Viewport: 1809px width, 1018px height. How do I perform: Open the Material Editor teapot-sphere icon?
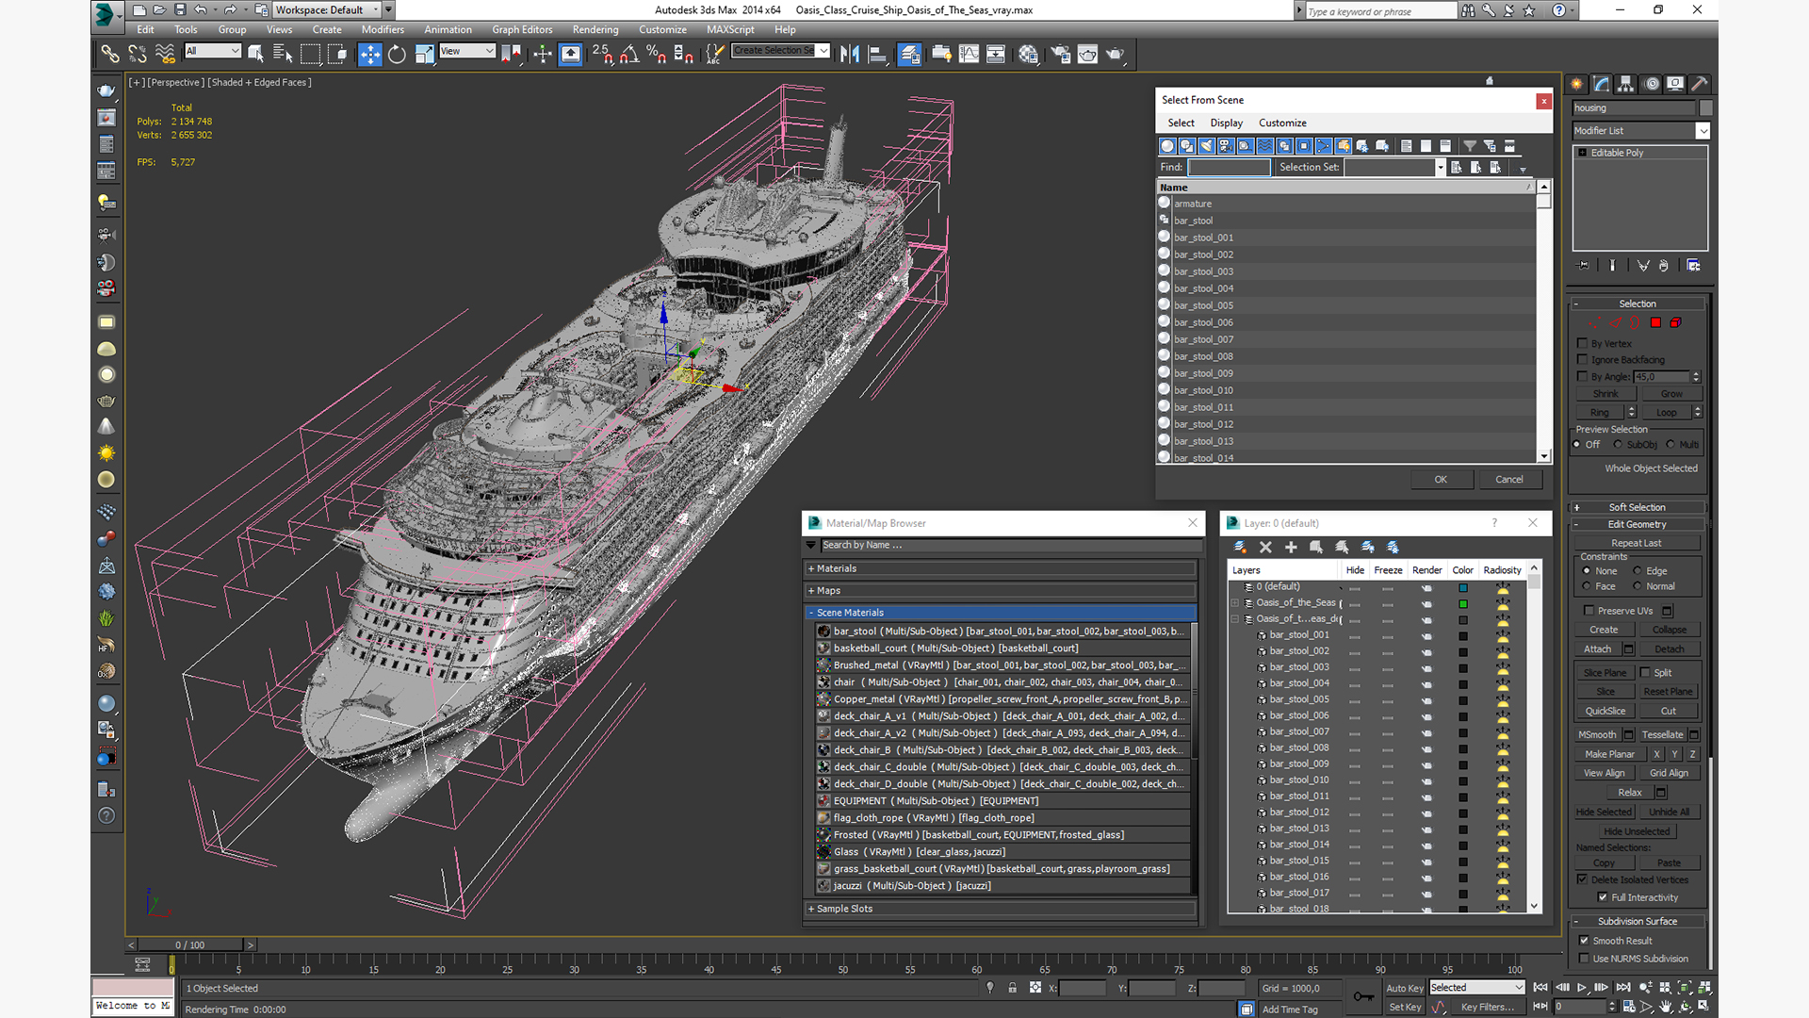point(1028,54)
